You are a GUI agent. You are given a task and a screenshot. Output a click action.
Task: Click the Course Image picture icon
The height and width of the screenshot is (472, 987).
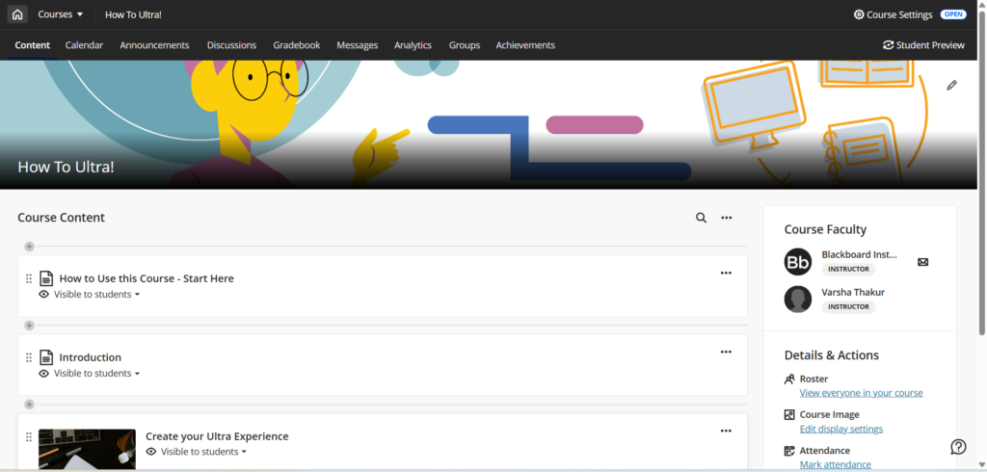pos(789,415)
